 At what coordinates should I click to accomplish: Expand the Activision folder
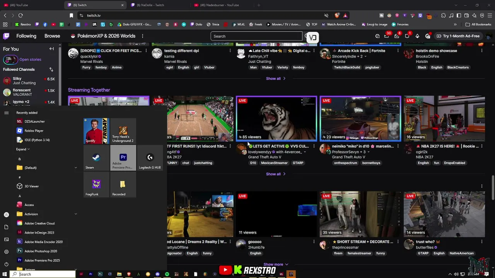coord(76,214)
